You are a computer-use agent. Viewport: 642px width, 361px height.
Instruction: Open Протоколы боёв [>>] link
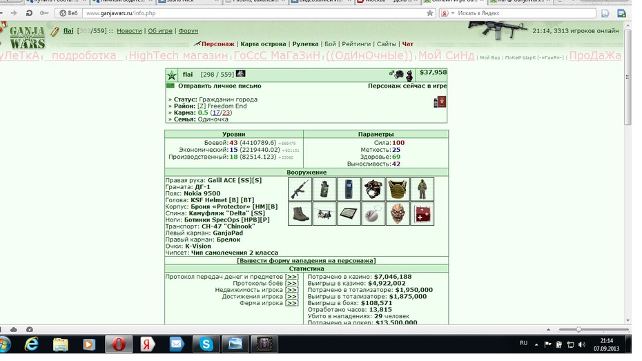(291, 284)
